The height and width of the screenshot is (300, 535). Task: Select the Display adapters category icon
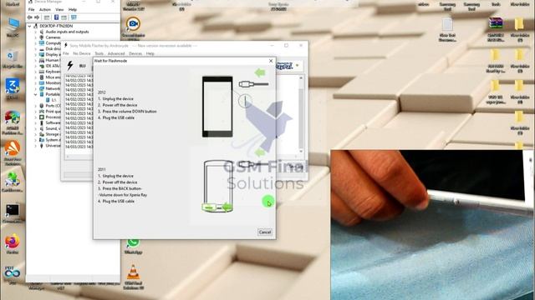tap(42, 54)
